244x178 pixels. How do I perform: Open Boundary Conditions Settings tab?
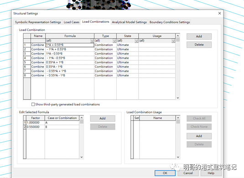[x=170, y=22]
